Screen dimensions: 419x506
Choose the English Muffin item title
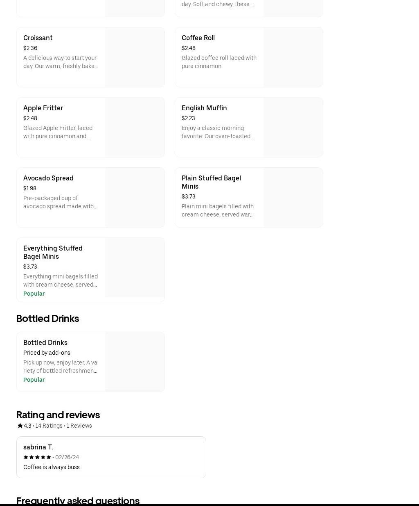coord(204,108)
